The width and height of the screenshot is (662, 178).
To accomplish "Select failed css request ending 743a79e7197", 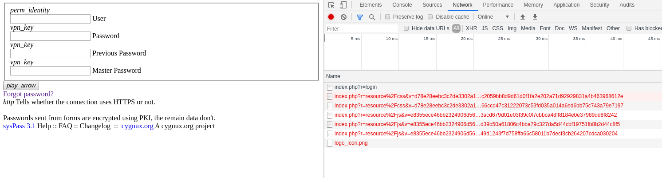I will point(493,106).
